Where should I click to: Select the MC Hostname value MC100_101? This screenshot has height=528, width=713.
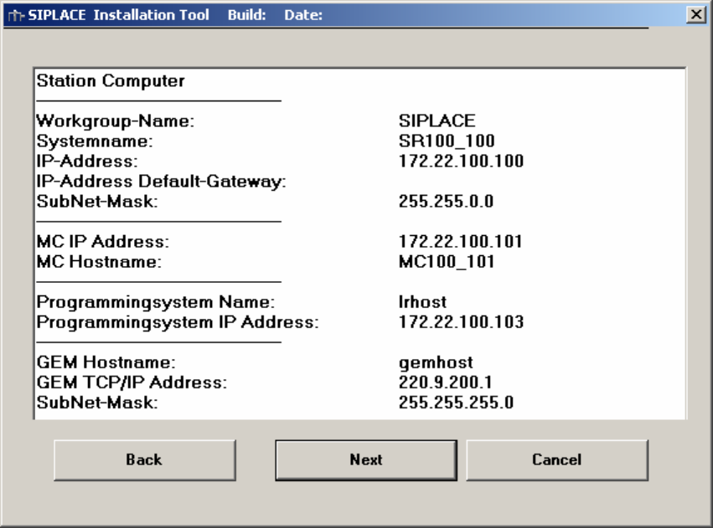click(447, 262)
